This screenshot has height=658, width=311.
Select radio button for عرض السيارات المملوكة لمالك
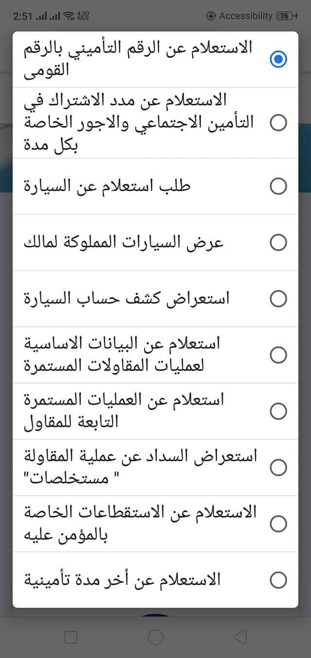coord(278,242)
